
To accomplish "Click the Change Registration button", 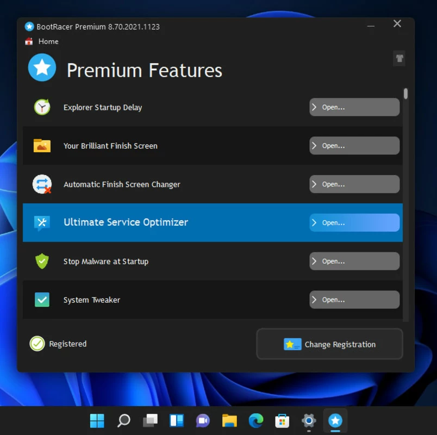I will tap(329, 344).
